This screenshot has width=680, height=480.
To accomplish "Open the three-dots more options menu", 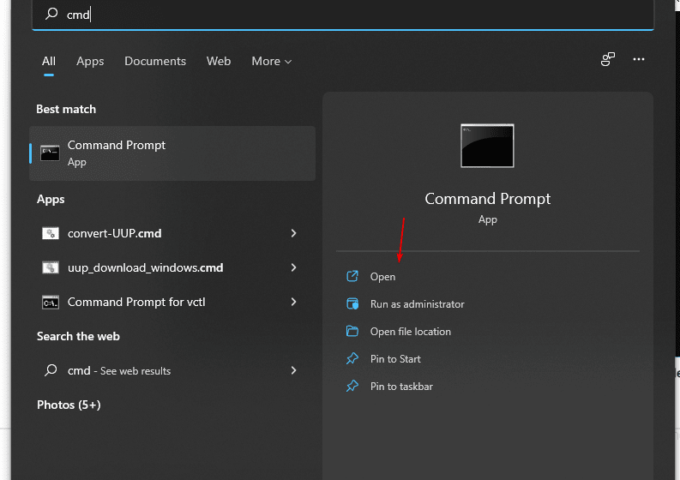I will [638, 60].
